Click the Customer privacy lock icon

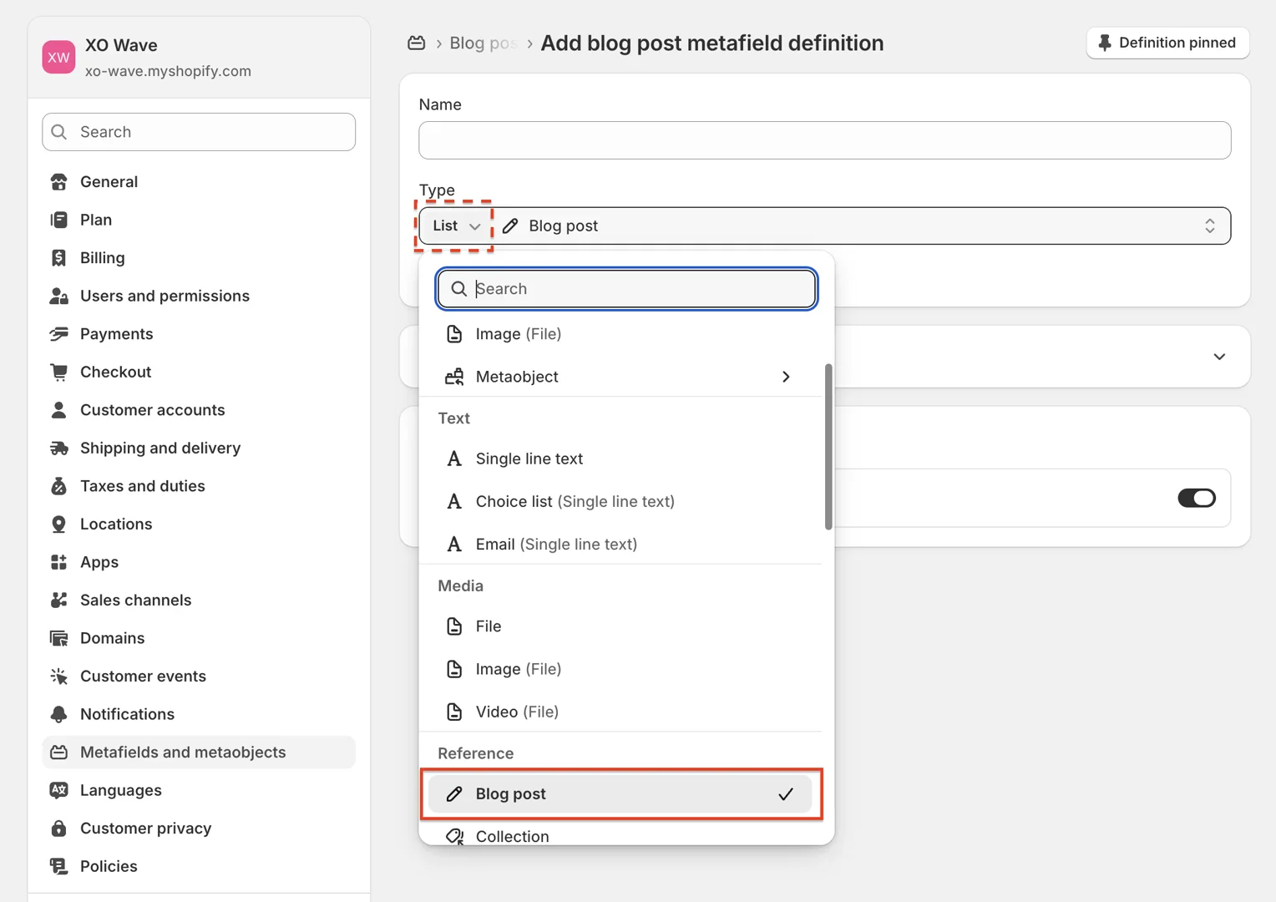[58, 829]
